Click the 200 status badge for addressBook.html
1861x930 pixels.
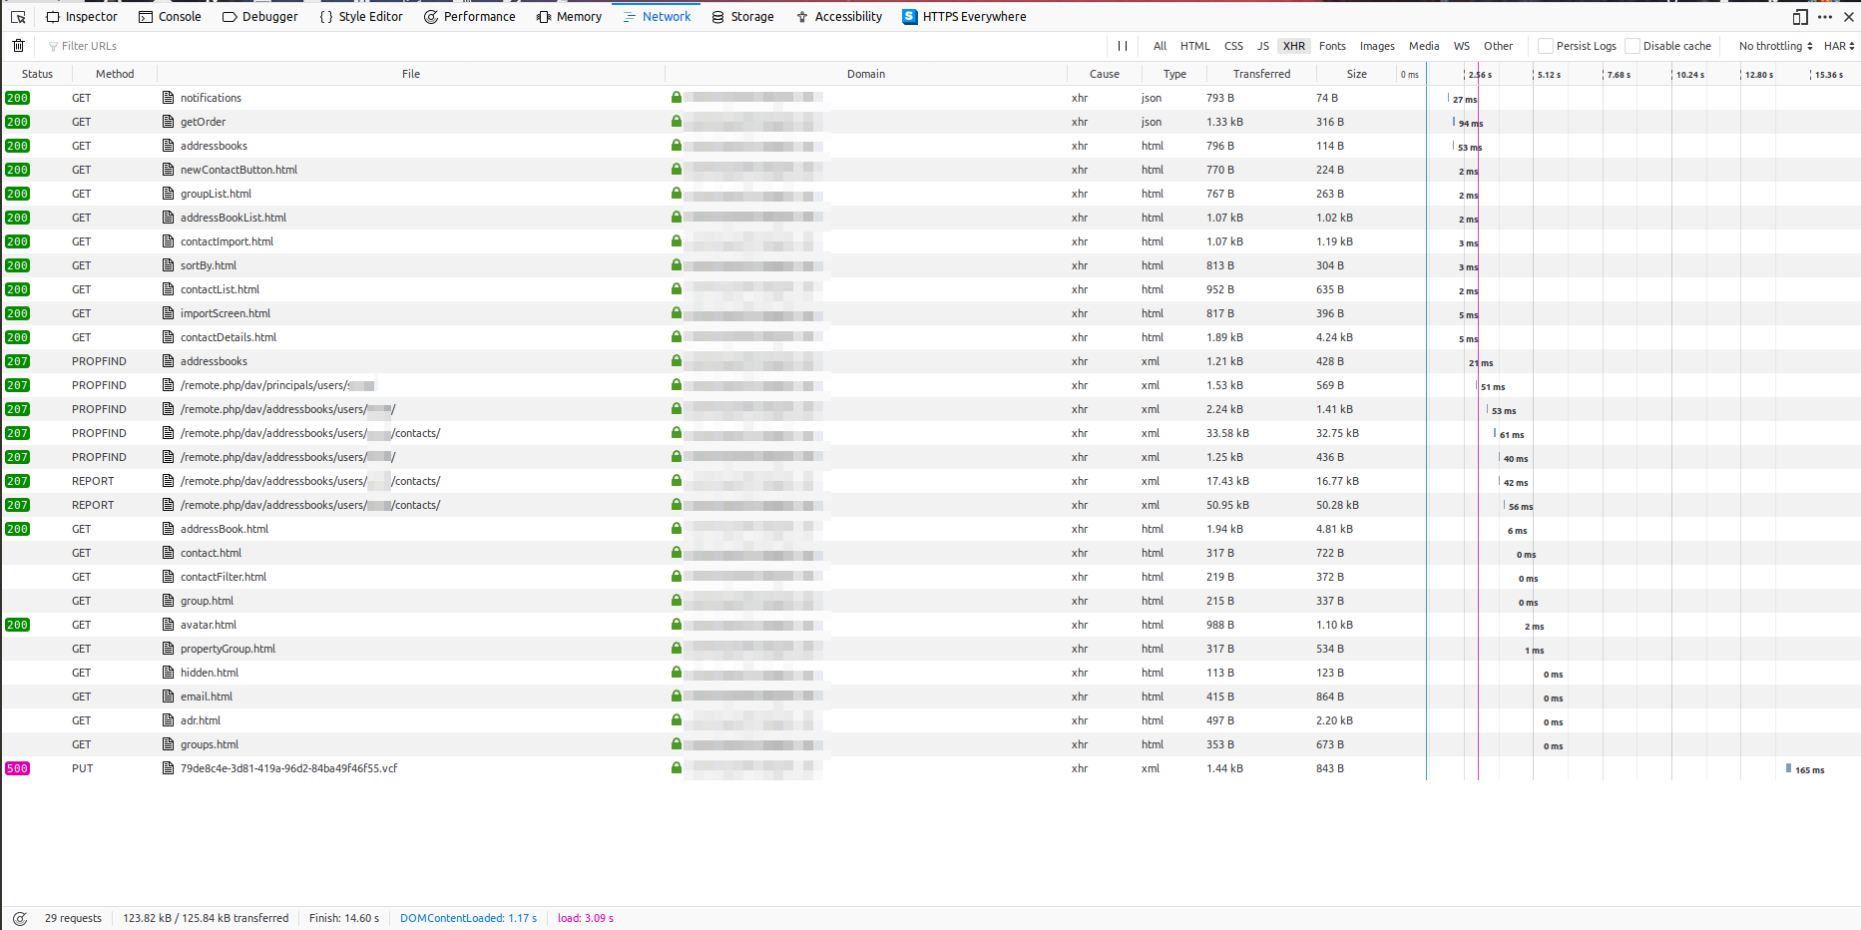[18, 529]
